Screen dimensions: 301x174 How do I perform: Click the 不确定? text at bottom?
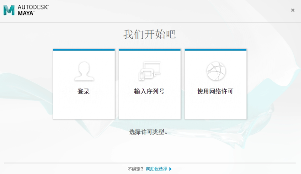(x=136, y=169)
